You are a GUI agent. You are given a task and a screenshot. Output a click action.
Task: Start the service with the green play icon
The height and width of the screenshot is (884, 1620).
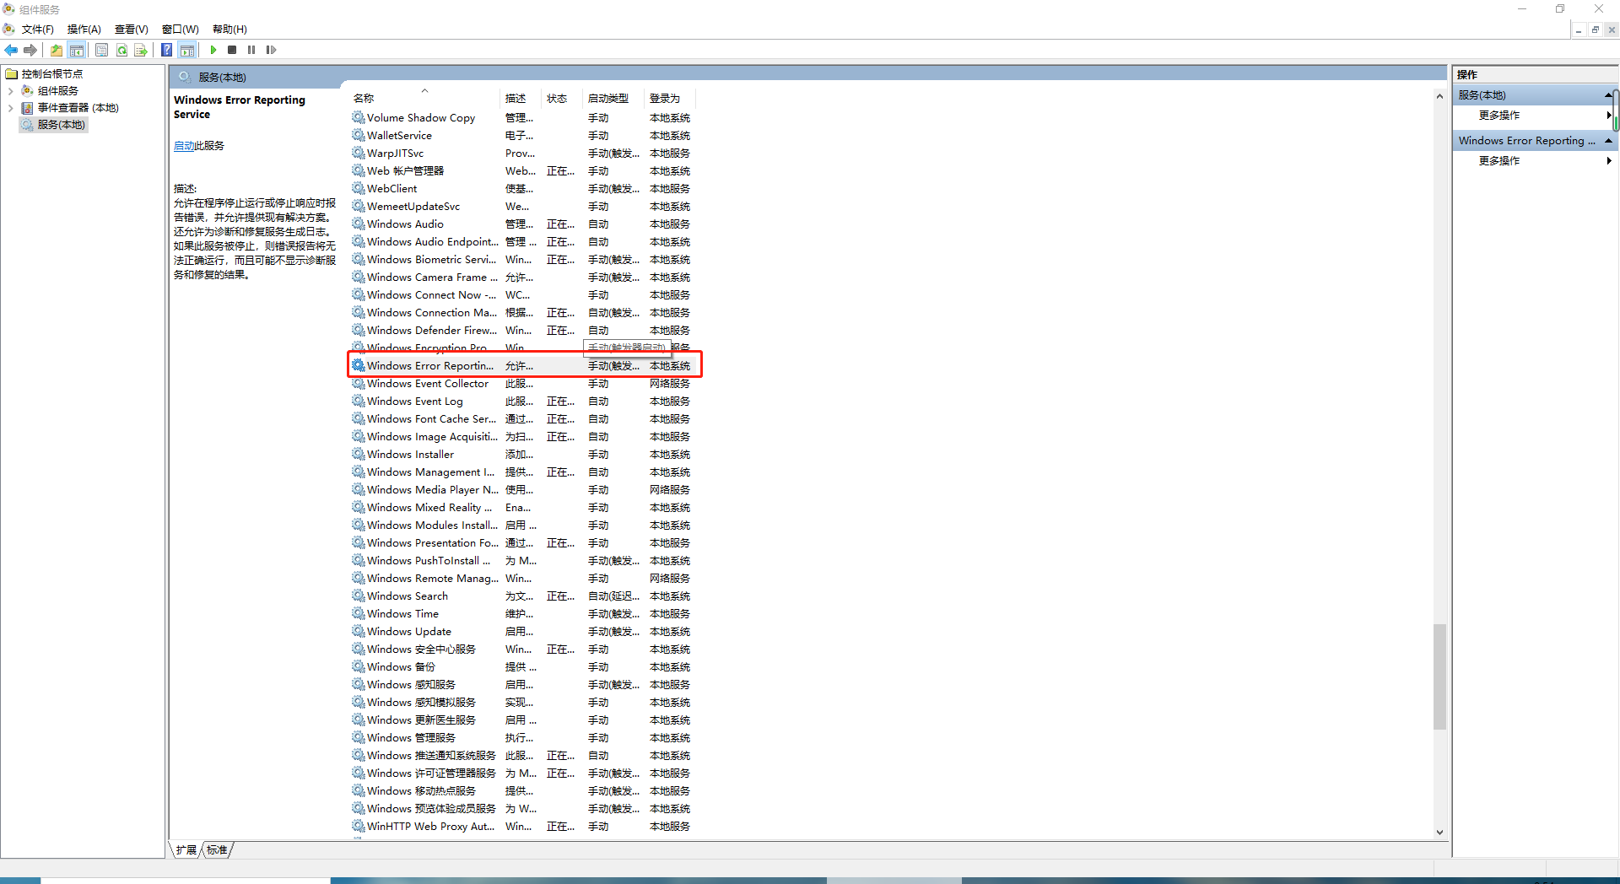(x=213, y=50)
